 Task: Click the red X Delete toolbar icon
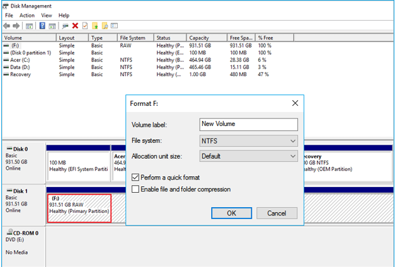point(75,26)
